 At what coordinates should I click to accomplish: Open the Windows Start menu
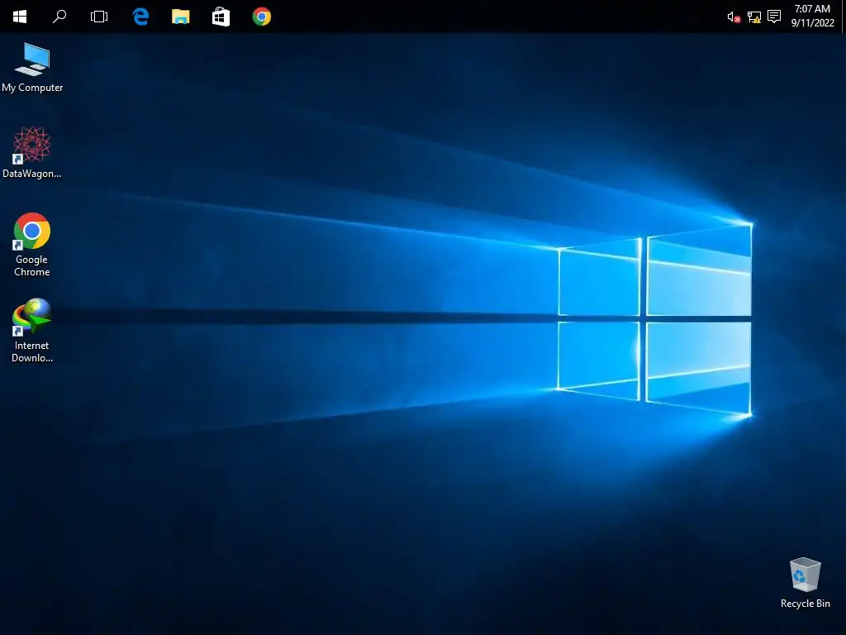[20, 17]
